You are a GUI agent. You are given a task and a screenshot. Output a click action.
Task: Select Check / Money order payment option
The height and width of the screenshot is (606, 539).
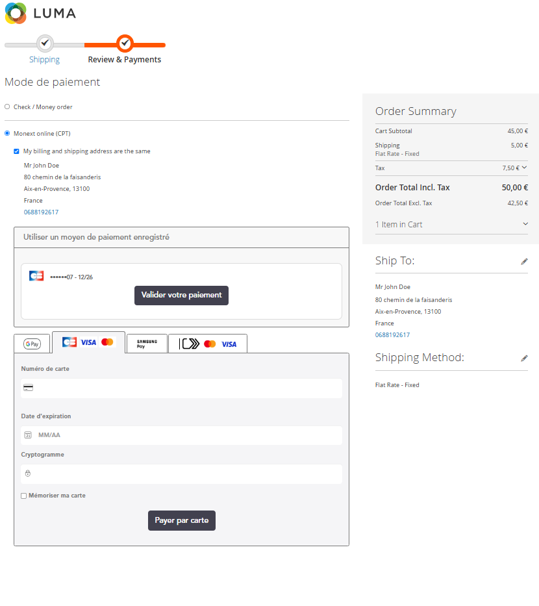[7, 107]
